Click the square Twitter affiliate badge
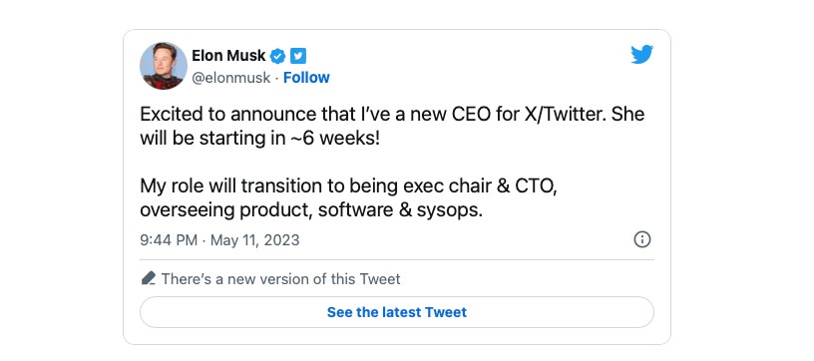The image size is (814, 361). pyautogui.click(x=298, y=55)
